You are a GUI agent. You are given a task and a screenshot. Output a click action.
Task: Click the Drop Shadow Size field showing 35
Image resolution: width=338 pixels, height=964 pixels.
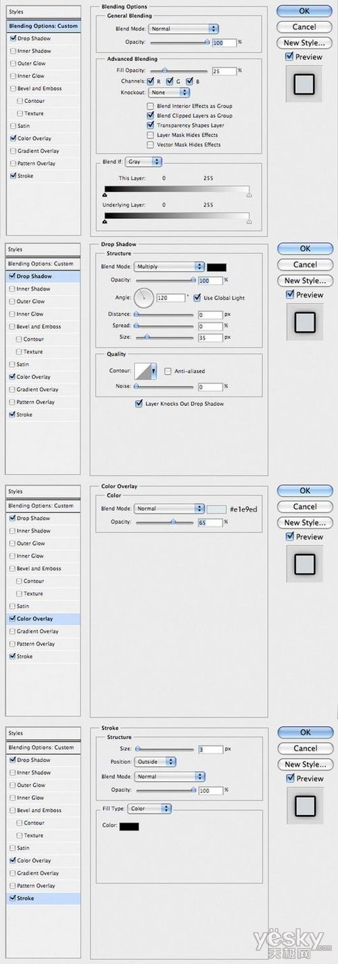click(210, 337)
